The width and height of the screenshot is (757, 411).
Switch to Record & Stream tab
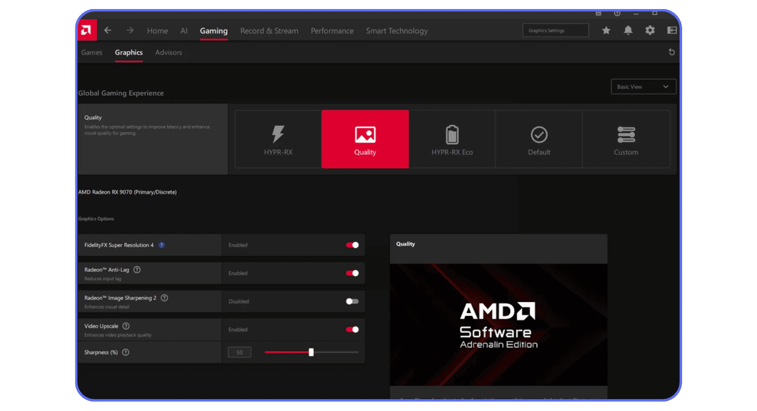click(269, 31)
